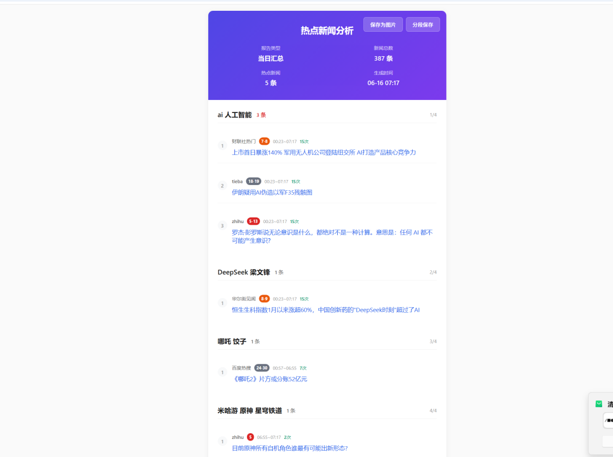
Task: Click the red "5-13" badge beside zhihu
Action: click(253, 221)
